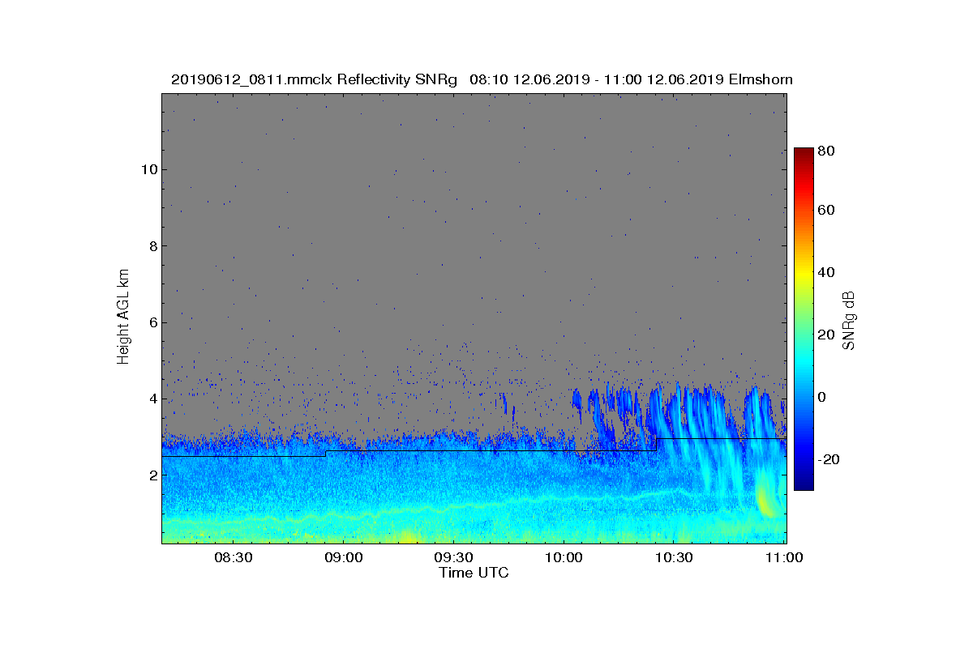Click the 'Height AGL km' axis label
Image resolution: width=973 pixels, height=648 pixels.
pos(123,317)
